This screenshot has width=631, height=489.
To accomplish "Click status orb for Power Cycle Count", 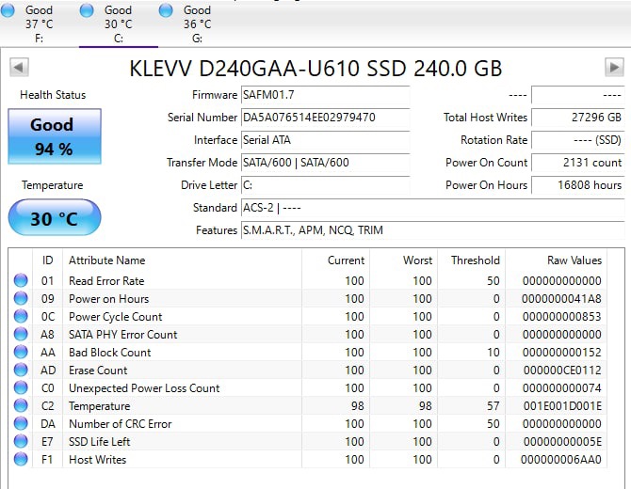I will tap(21, 316).
